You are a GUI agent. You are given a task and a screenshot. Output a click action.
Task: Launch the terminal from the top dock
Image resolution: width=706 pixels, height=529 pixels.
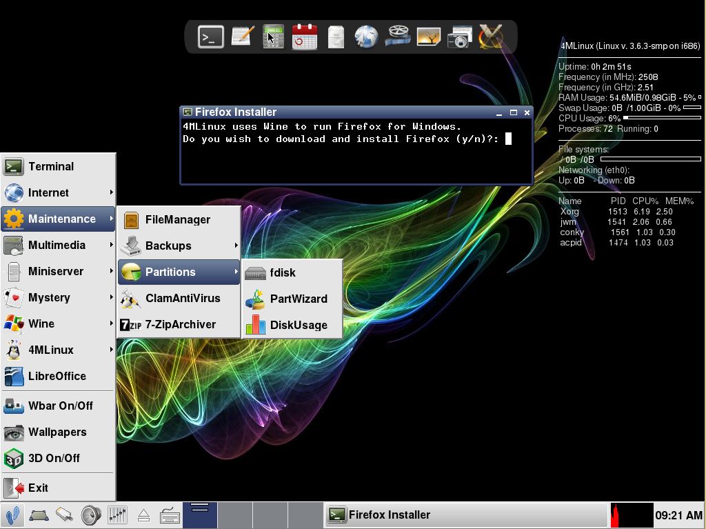pyautogui.click(x=211, y=37)
